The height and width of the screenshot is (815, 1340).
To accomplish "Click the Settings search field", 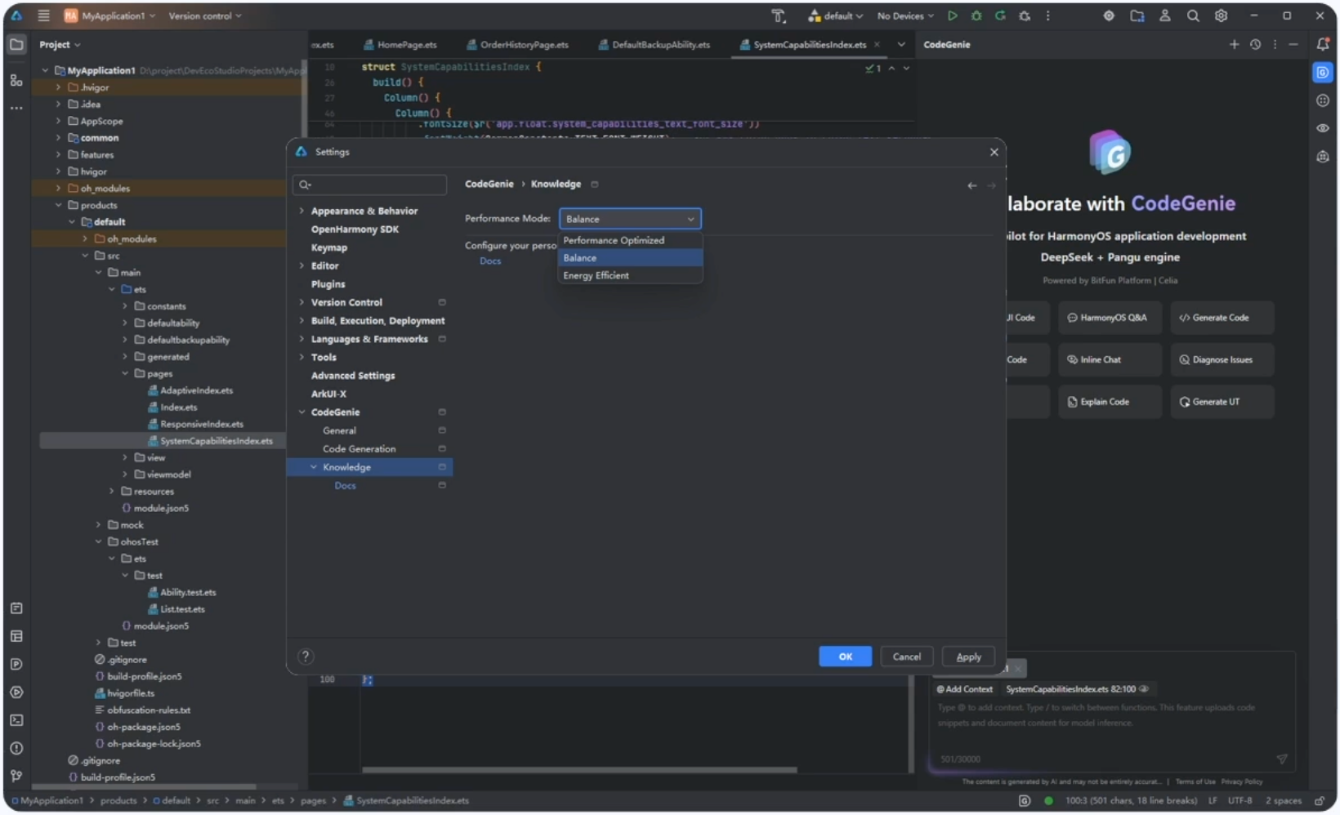I will (x=369, y=185).
